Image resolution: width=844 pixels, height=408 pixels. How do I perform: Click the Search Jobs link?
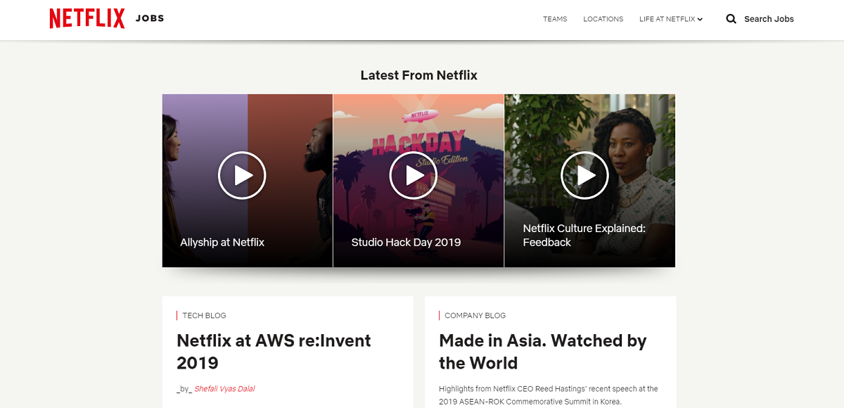point(769,19)
